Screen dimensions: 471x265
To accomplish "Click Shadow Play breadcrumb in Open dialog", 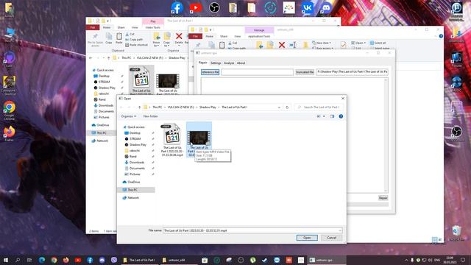I will click(208, 107).
